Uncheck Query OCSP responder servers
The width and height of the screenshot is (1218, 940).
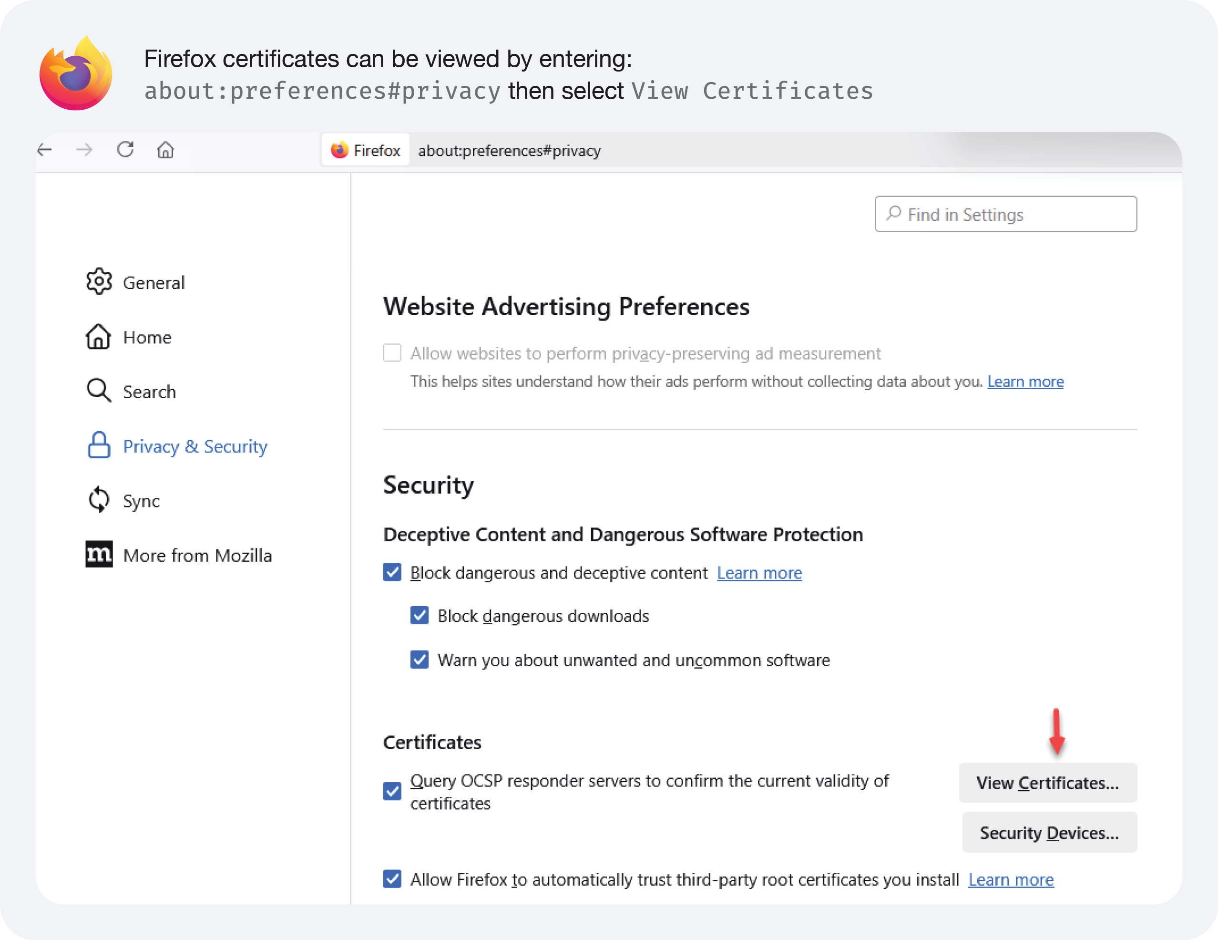[392, 791]
